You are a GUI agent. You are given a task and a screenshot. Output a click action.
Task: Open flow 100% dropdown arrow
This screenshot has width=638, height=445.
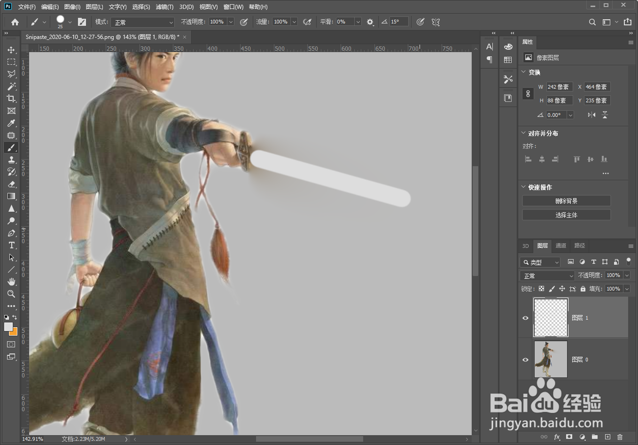pyautogui.click(x=294, y=22)
